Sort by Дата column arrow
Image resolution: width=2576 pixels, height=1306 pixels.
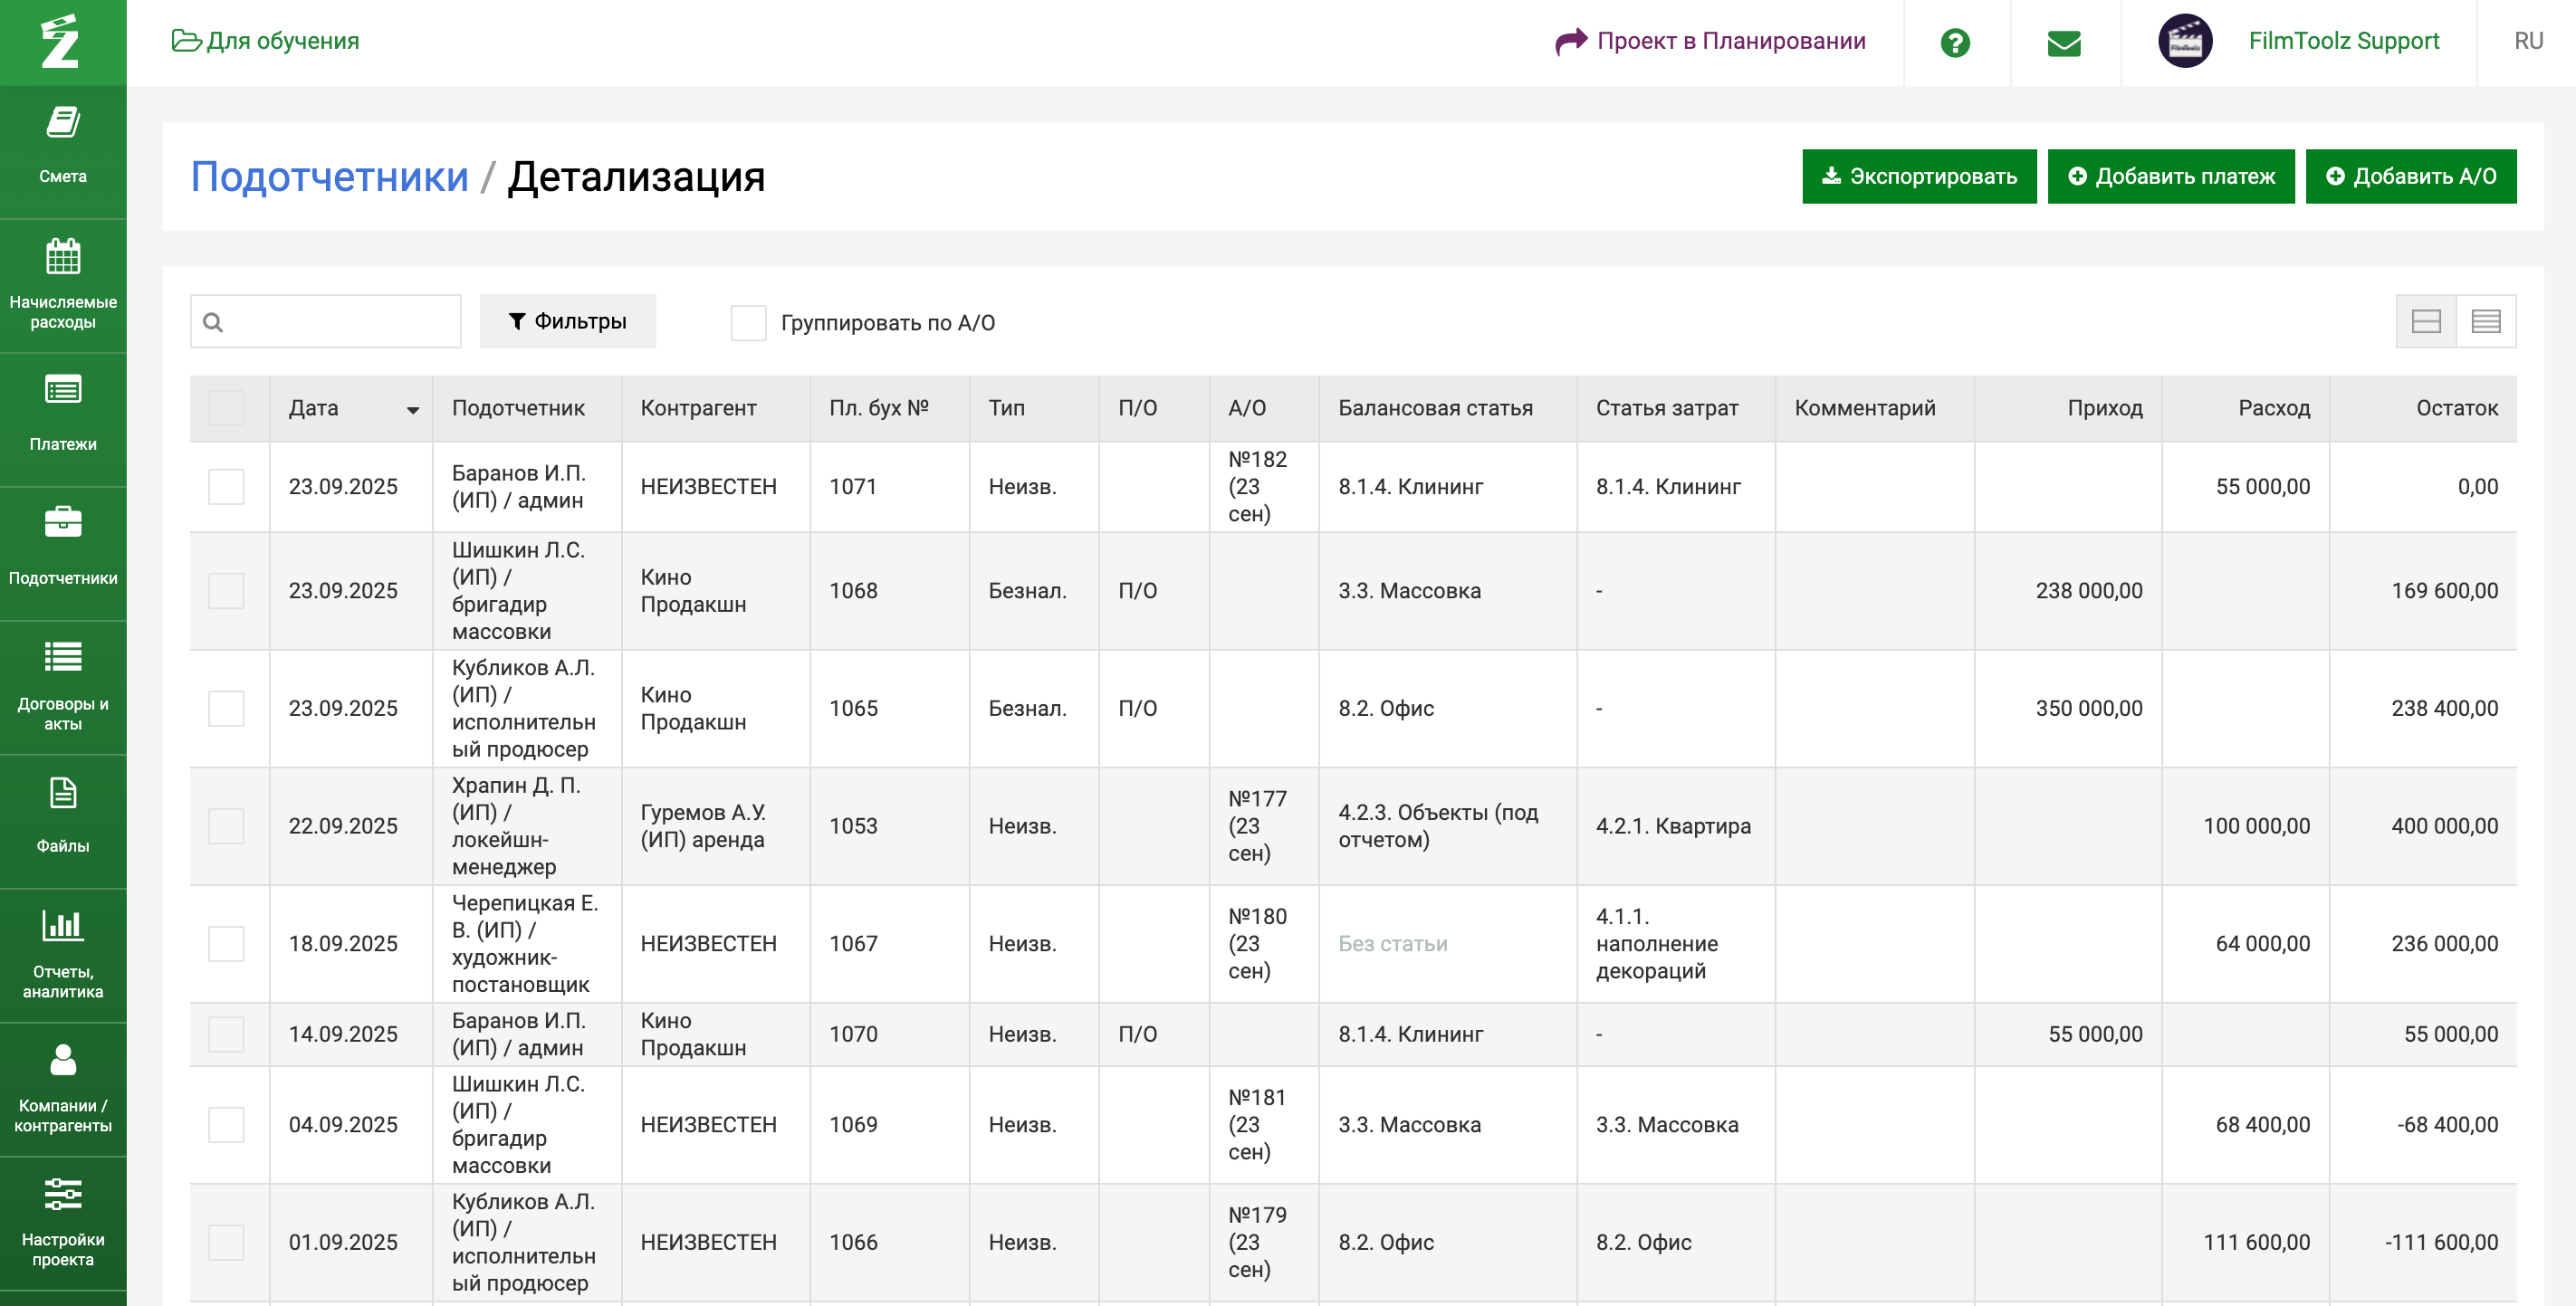(413, 410)
